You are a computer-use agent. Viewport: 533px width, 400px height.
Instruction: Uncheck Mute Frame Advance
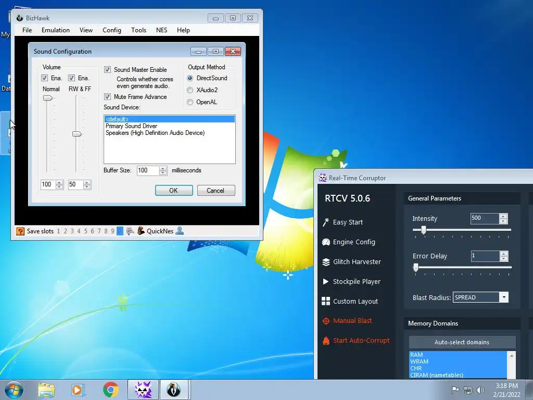tap(107, 96)
